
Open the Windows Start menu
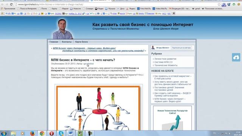click(x=4, y=133)
